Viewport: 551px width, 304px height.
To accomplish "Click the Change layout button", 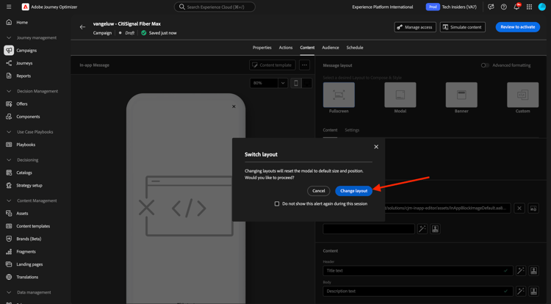I will [x=353, y=191].
